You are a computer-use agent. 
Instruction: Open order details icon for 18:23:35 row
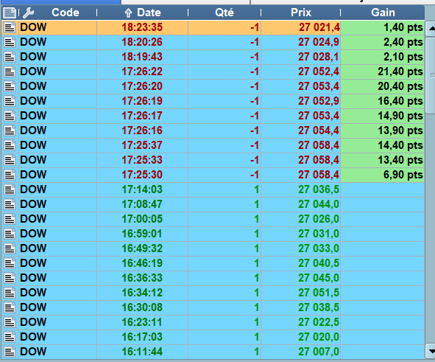coord(10,27)
